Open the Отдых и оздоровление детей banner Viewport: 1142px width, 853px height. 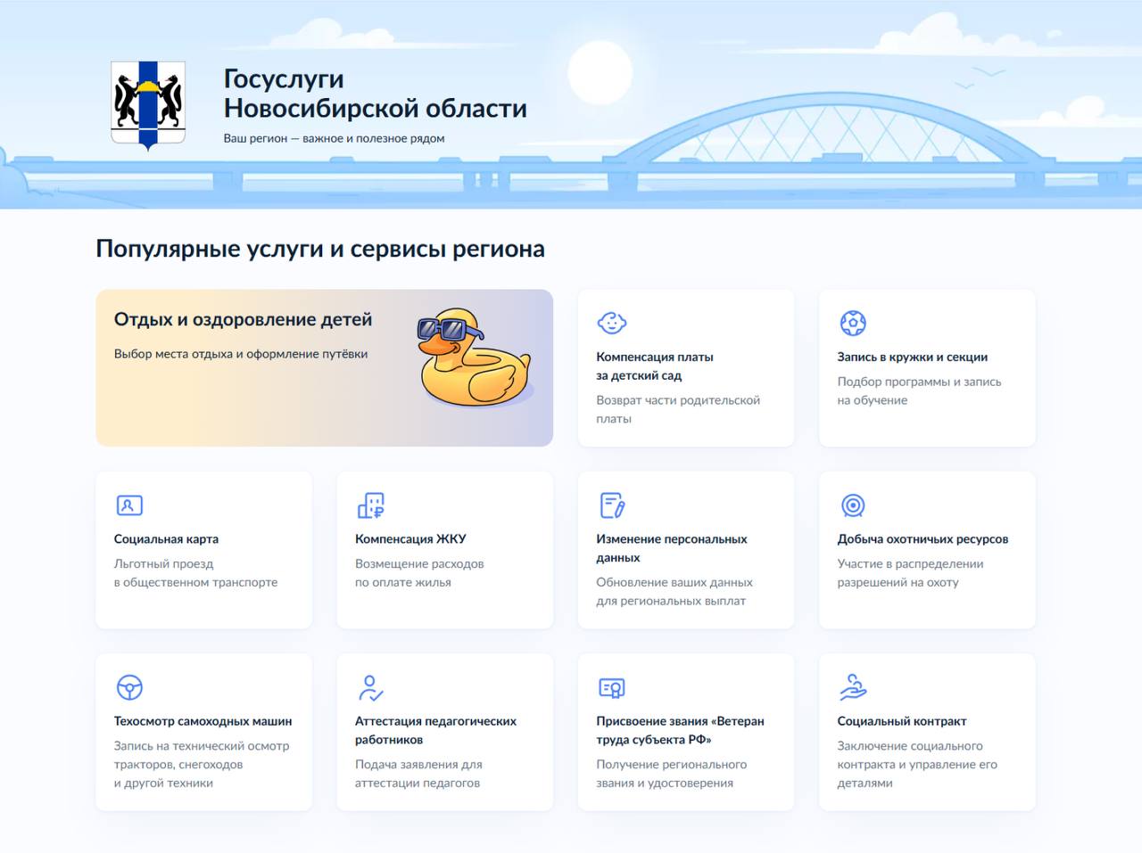(x=243, y=320)
